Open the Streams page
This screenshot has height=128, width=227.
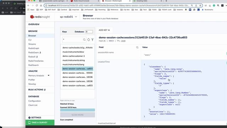click(x=32, y=44)
